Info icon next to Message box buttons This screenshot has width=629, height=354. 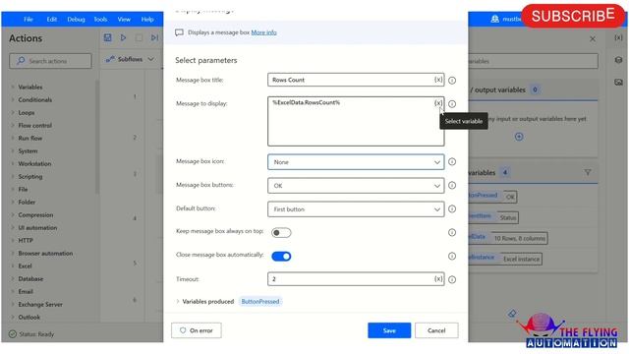point(452,186)
